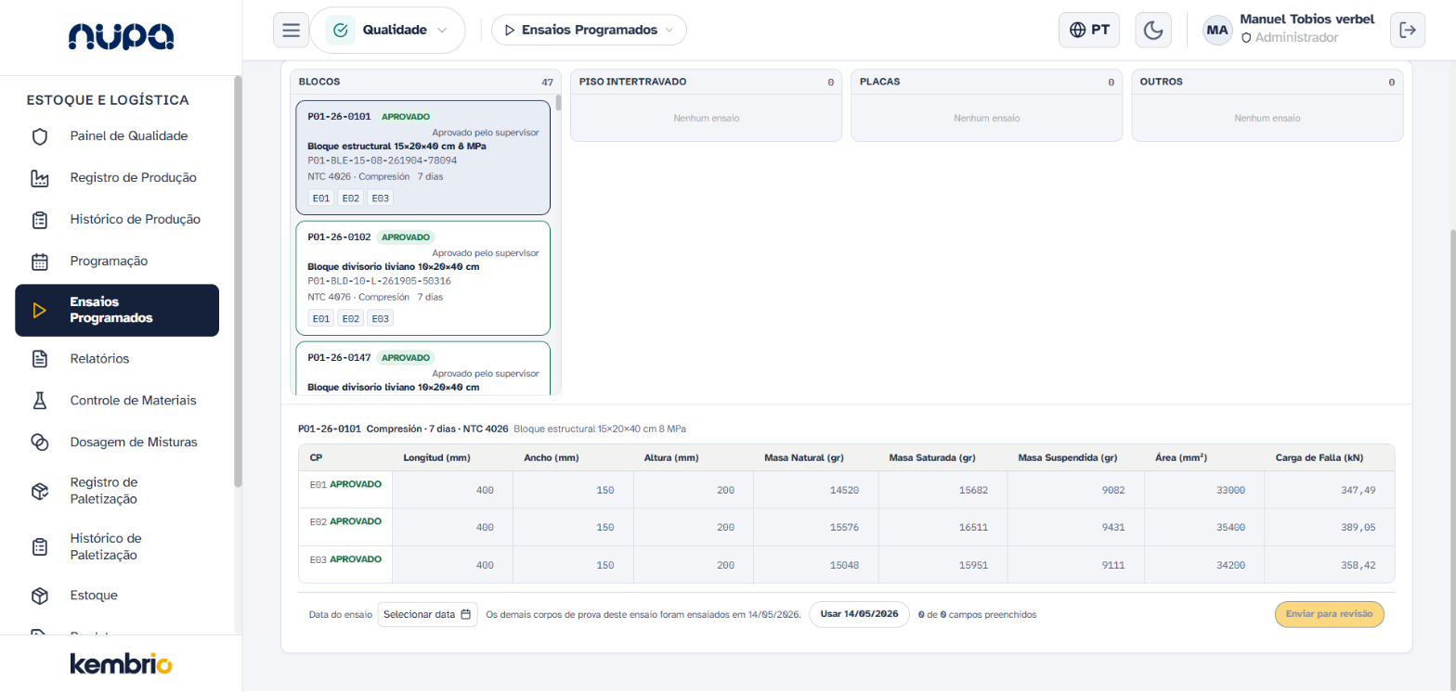Image resolution: width=1456 pixels, height=692 pixels.
Task: Open Estoque package icon
Action: tap(40, 596)
